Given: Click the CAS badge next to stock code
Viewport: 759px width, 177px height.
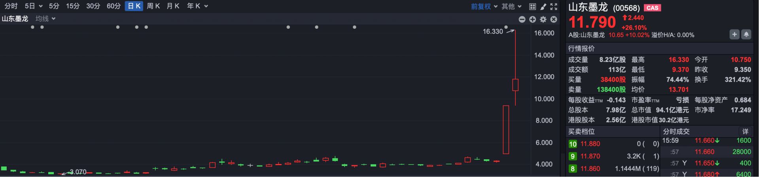Looking at the screenshot, I should click(x=652, y=8).
